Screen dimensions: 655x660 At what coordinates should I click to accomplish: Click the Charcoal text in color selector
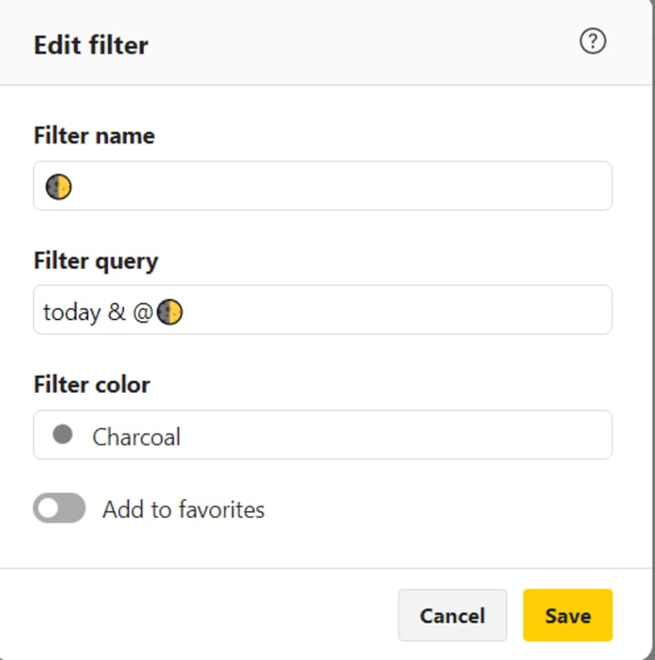click(136, 437)
